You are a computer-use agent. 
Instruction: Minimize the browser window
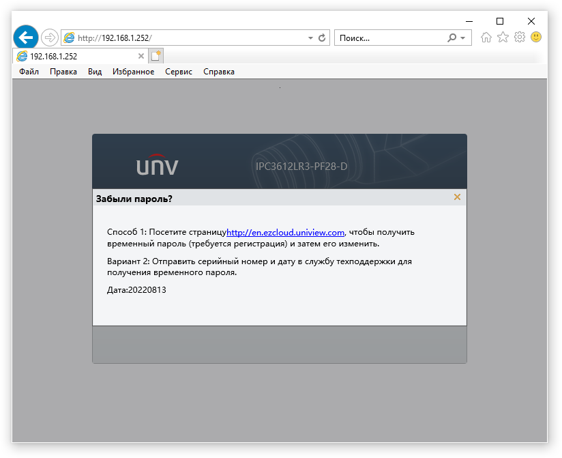[x=469, y=21]
